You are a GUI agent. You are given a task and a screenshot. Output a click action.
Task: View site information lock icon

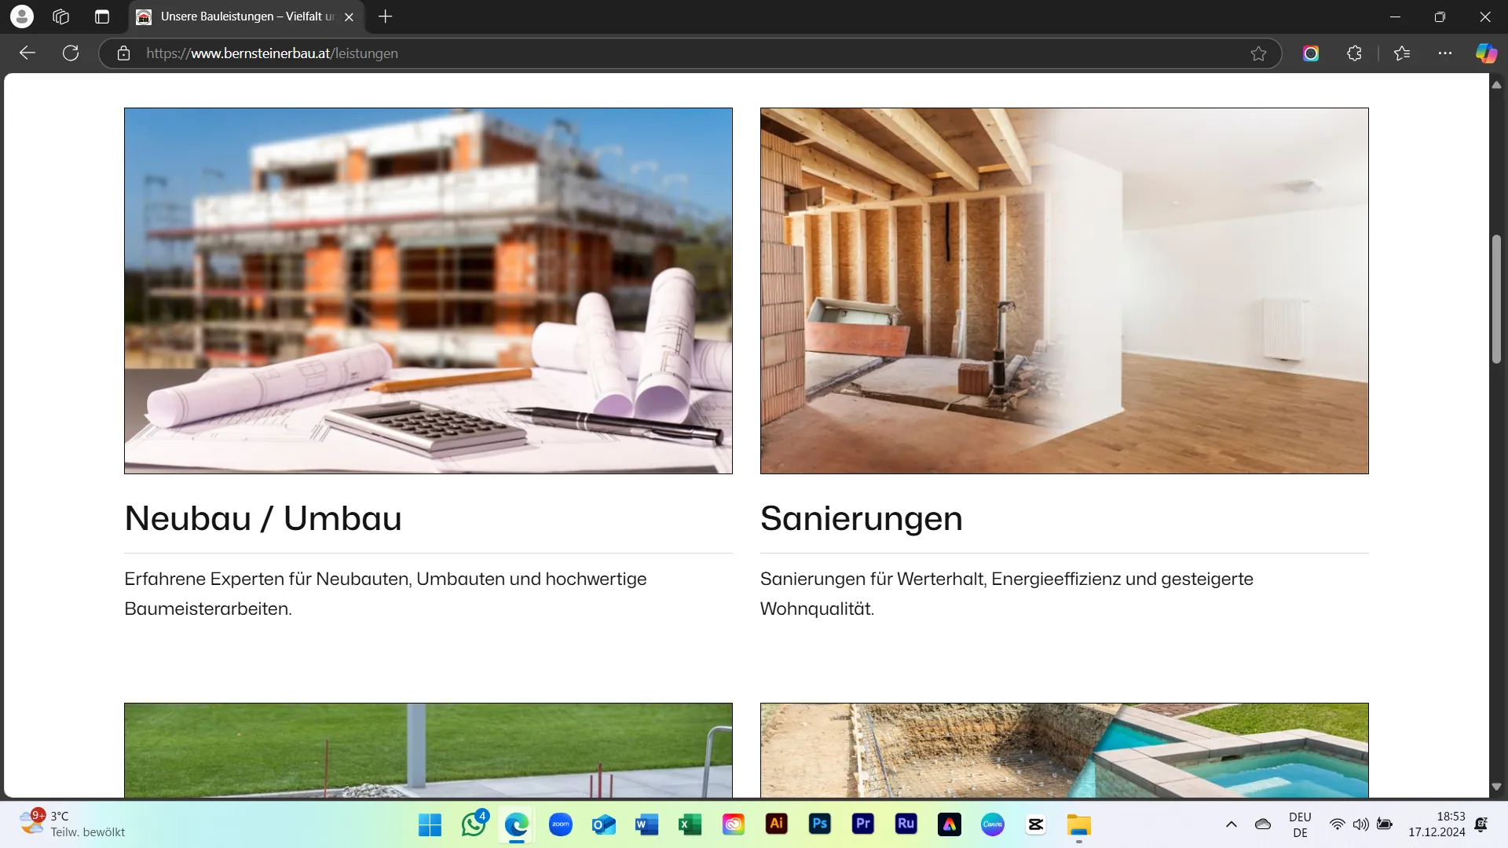123,53
